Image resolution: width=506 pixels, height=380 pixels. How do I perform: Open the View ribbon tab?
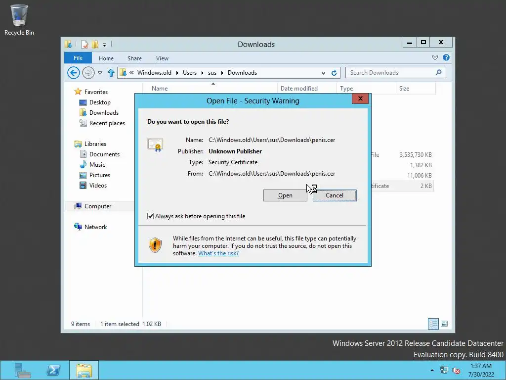pyautogui.click(x=162, y=58)
